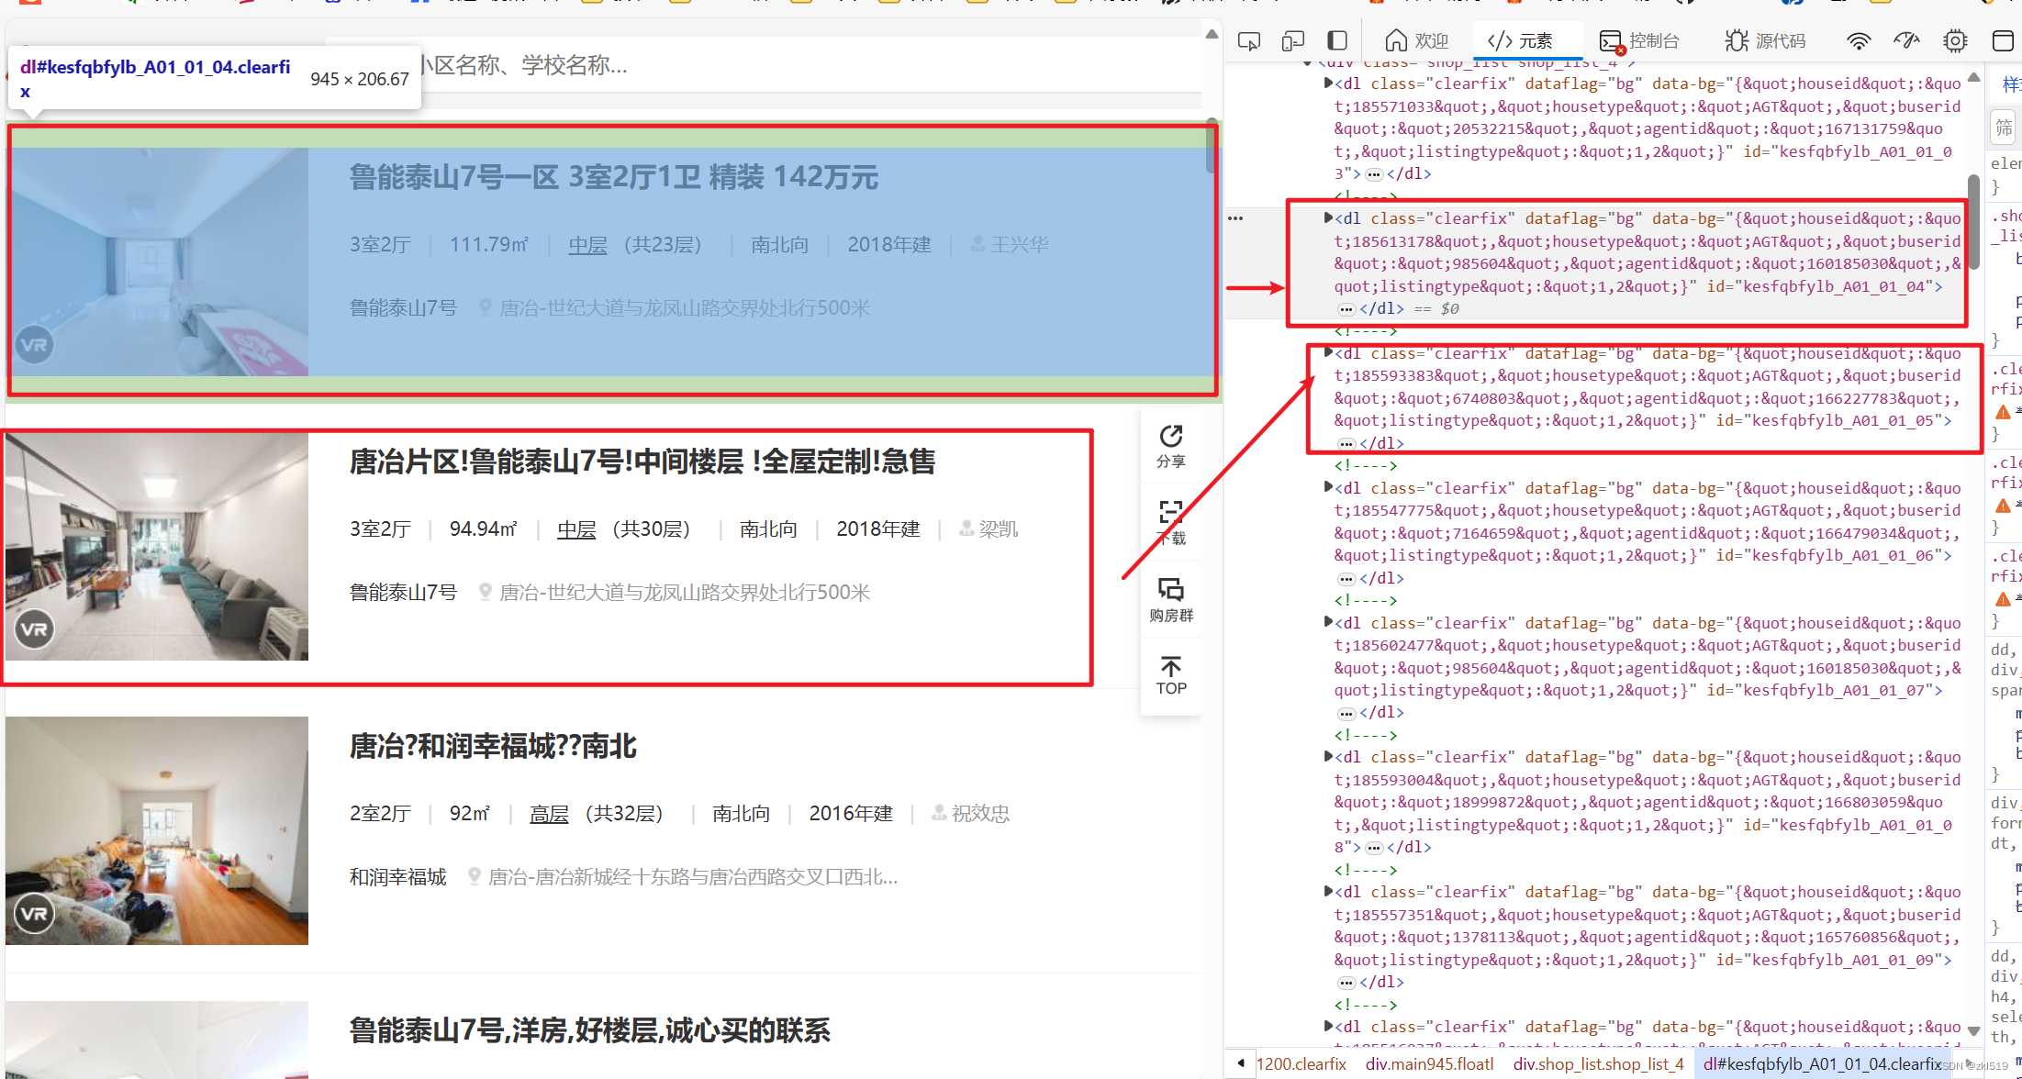This screenshot has width=2022, height=1079.
Task: Activate the inspect element picker tool
Action: 1249,40
